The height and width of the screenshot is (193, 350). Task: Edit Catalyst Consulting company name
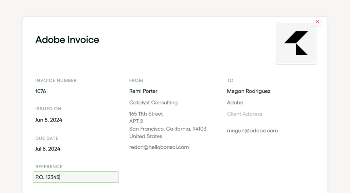pyautogui.click(x=153, y=102)
